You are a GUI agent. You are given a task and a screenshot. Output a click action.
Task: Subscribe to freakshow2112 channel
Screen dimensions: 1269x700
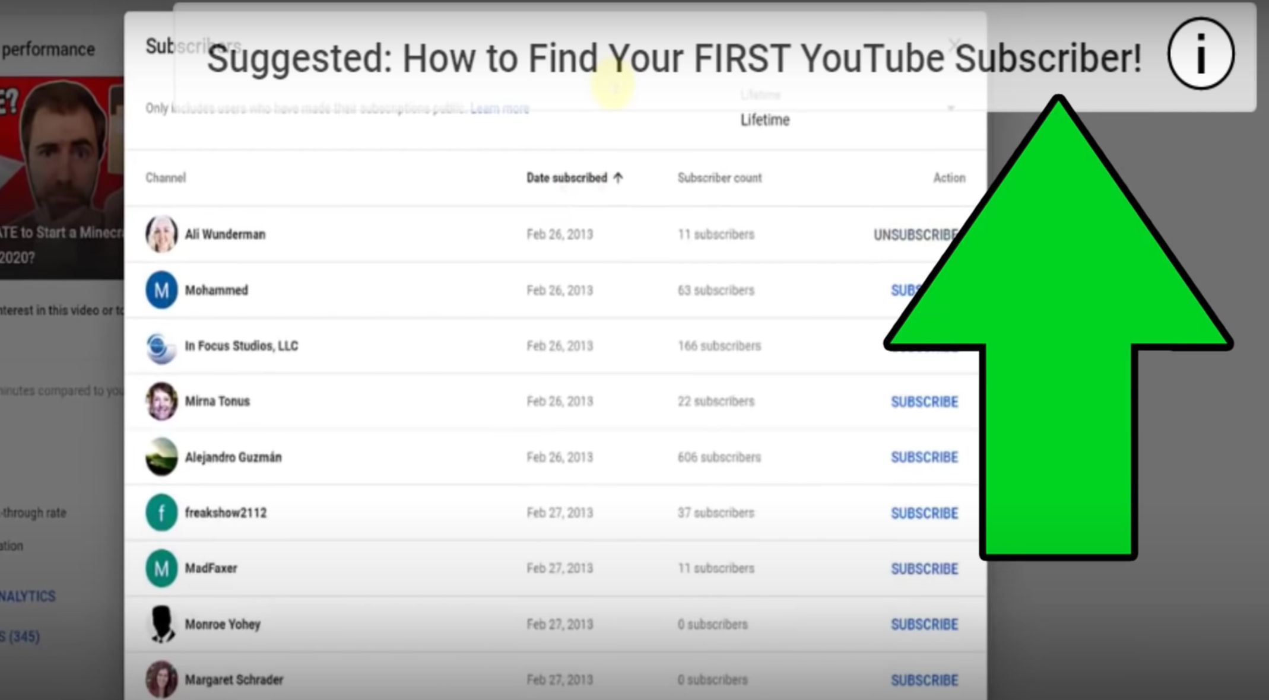[x=924, y=513]
